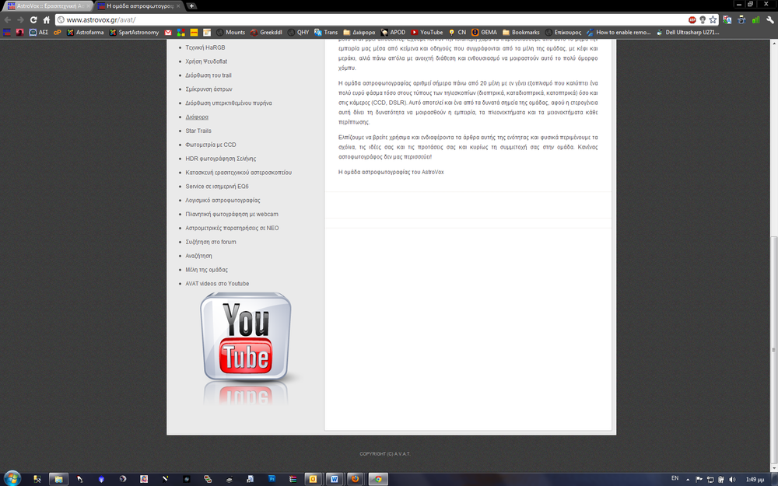
Task: Click the bookmark star in the address bar
Action: point(713,19)
